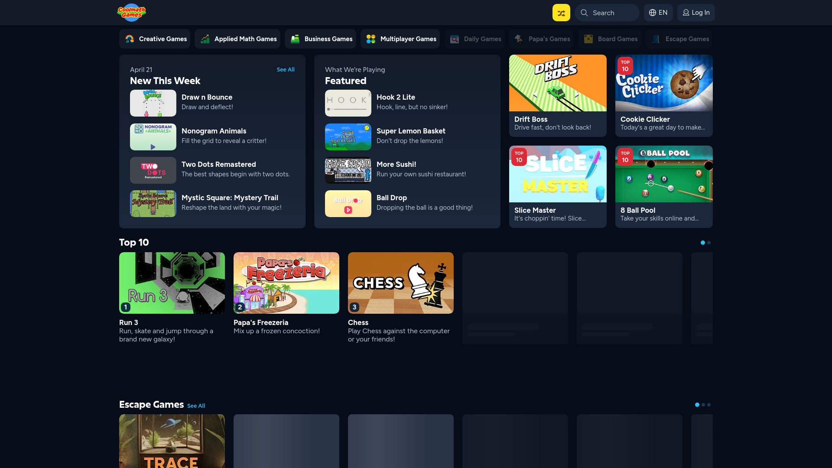Click Top 10 badge on 8 Ball Pool
832x468 pixels.
pyautogui.click(x=625, y=157)
